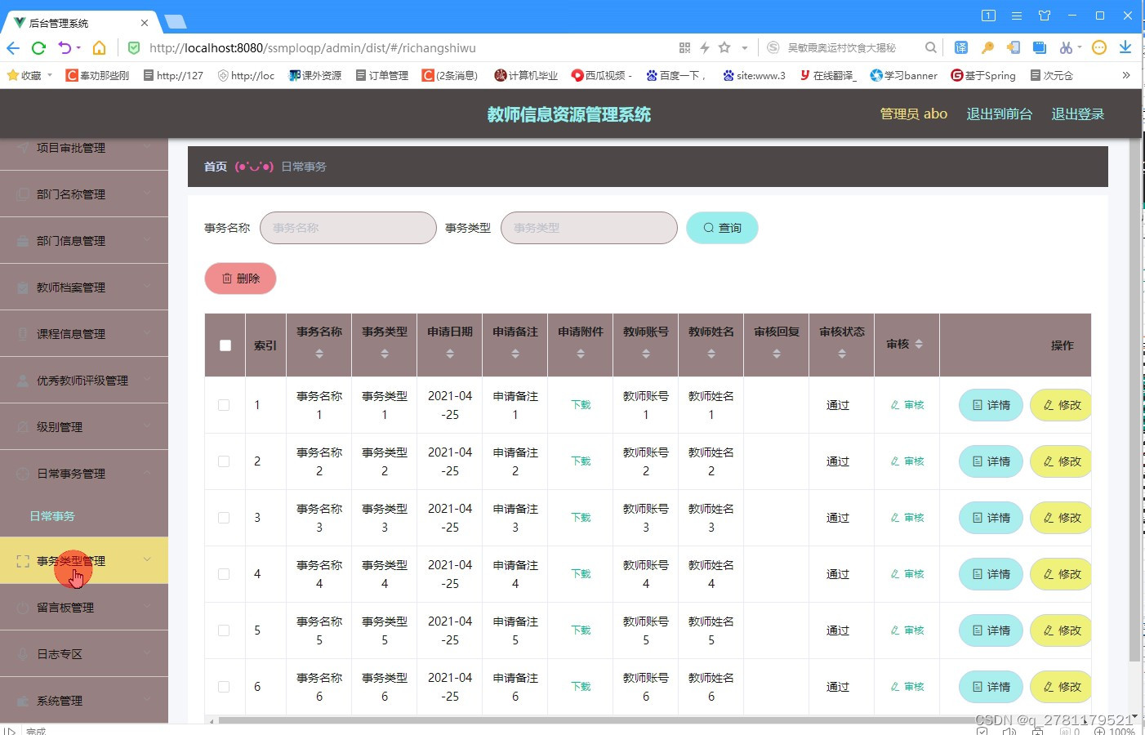Open the 订单管理 bookmark
This screenshot has height=735, width=1145.
point(382,75)
